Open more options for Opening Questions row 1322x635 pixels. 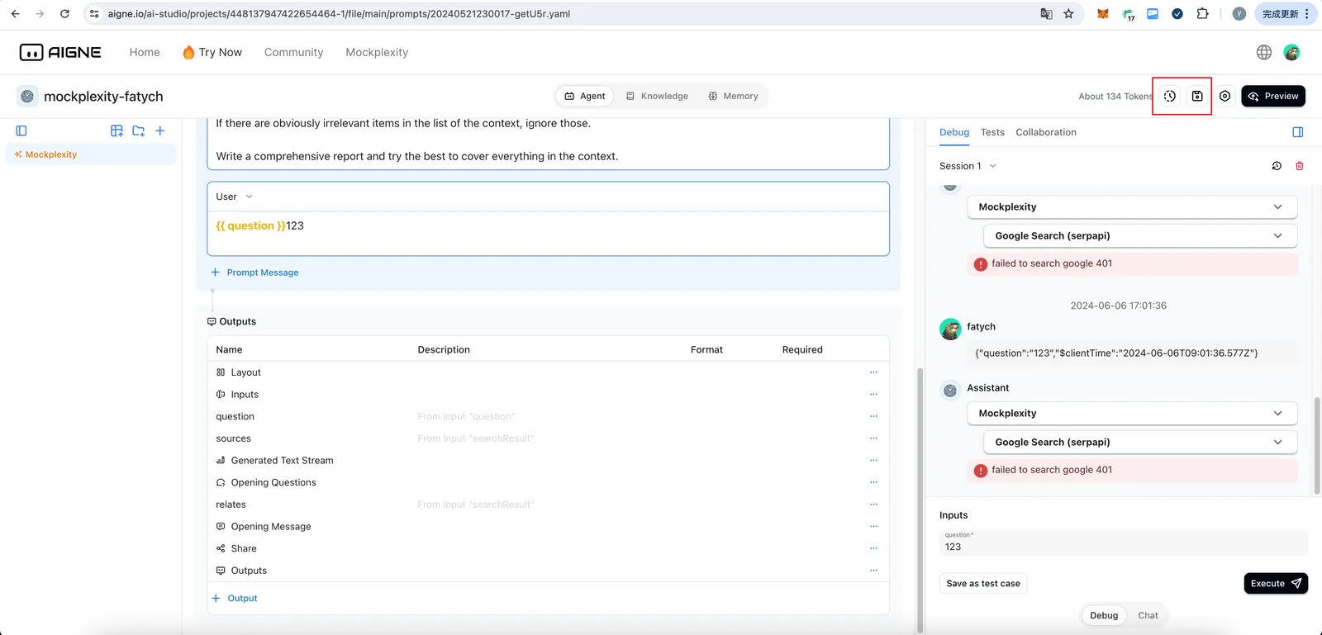(x=873, y=482)
